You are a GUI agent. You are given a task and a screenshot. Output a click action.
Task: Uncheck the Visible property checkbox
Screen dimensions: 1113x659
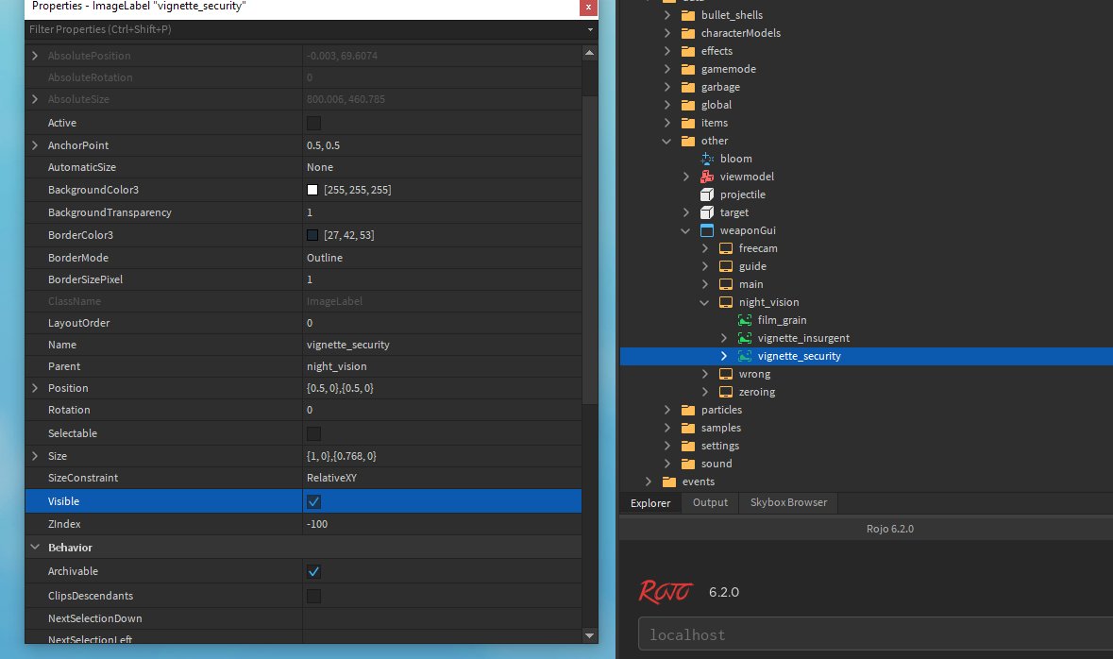(313, 501)
